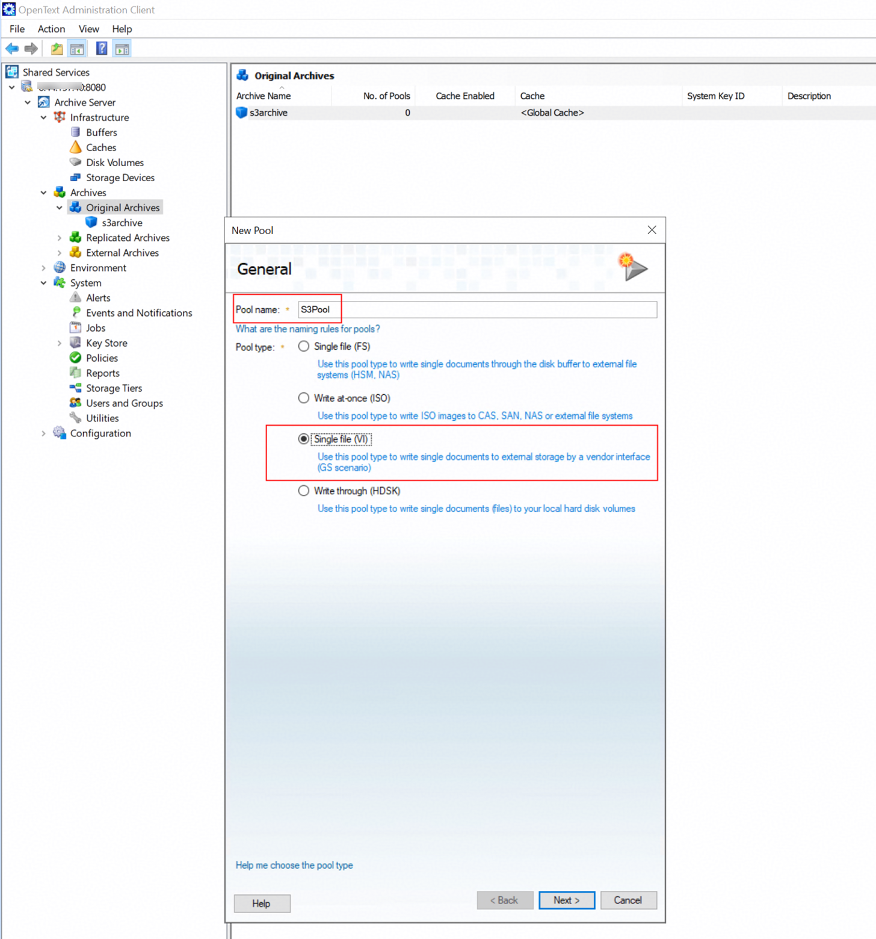Expand the Replicated Archives node

point(59,238)
